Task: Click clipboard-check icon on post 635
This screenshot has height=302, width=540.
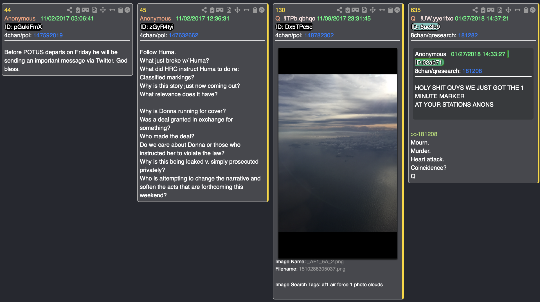Action: tap(483, 10)
